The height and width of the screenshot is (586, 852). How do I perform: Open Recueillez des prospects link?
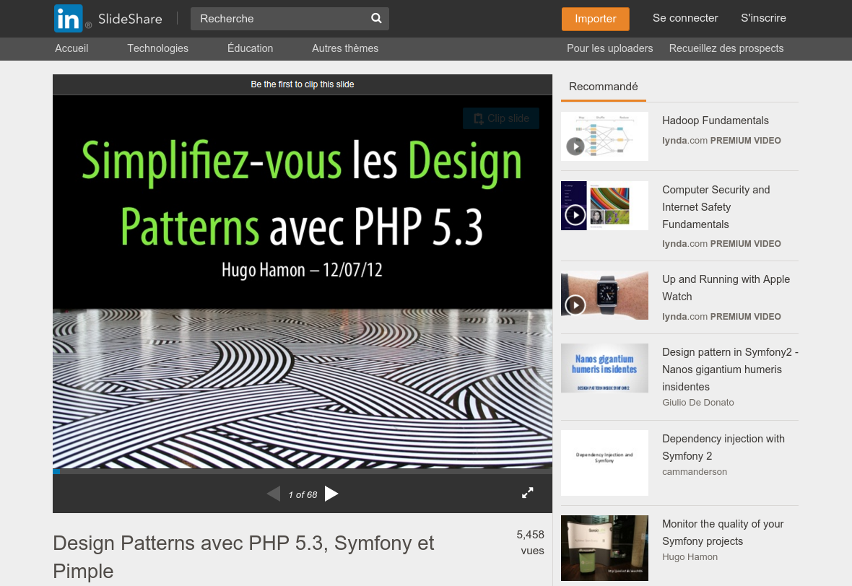(x=726, y=48)
